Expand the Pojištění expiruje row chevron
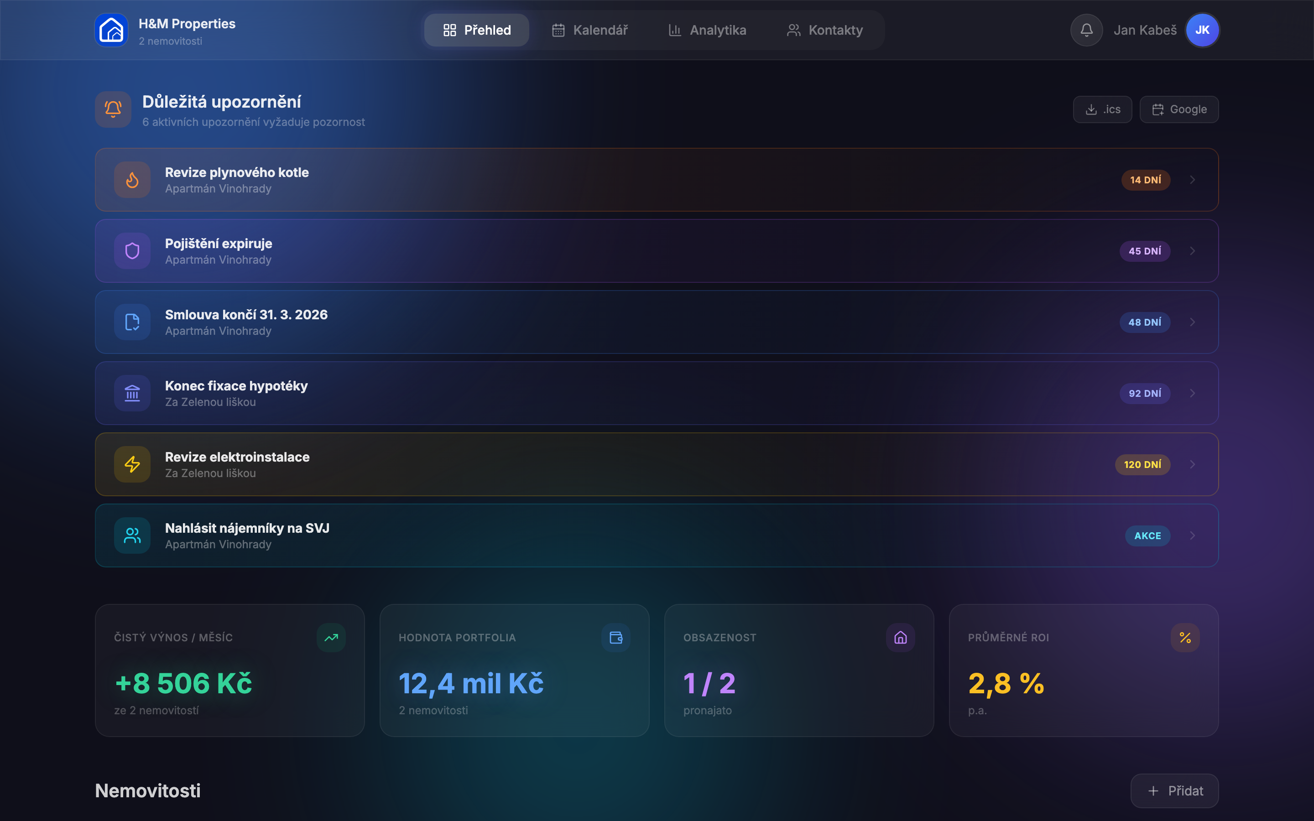The image size is (1314, 821). click(1192, 251)
